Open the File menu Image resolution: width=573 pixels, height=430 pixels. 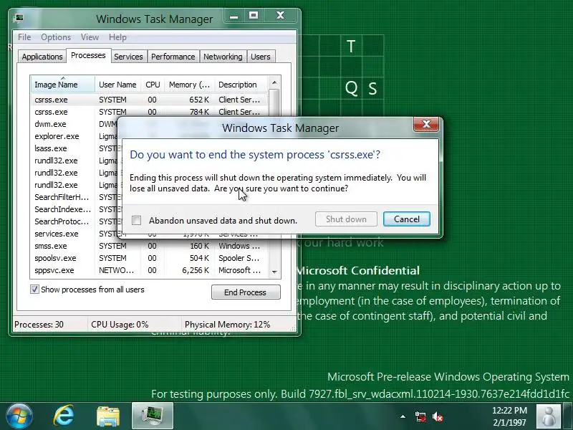[x=24, y=37]
